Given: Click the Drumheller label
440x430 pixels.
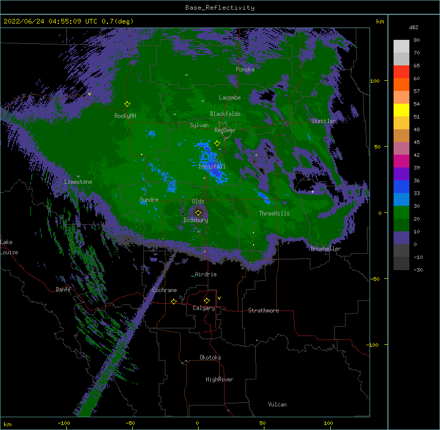Looking at the screenshot, I should (x=326, y=249).
